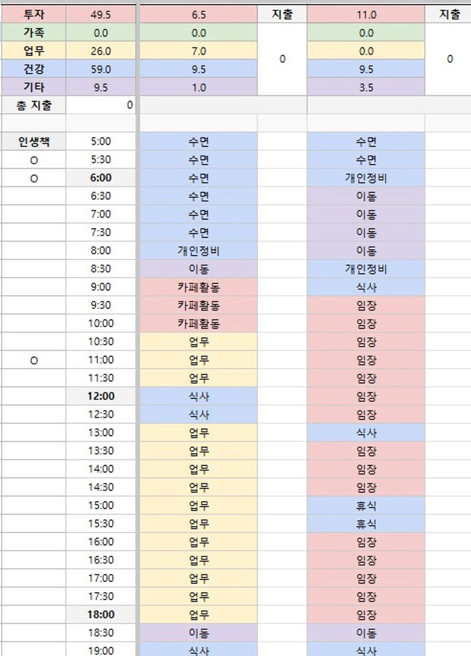Click the 휴식 cell in the 15:00 row
This screenshot has height=656, width=471.
coord(366,506)
